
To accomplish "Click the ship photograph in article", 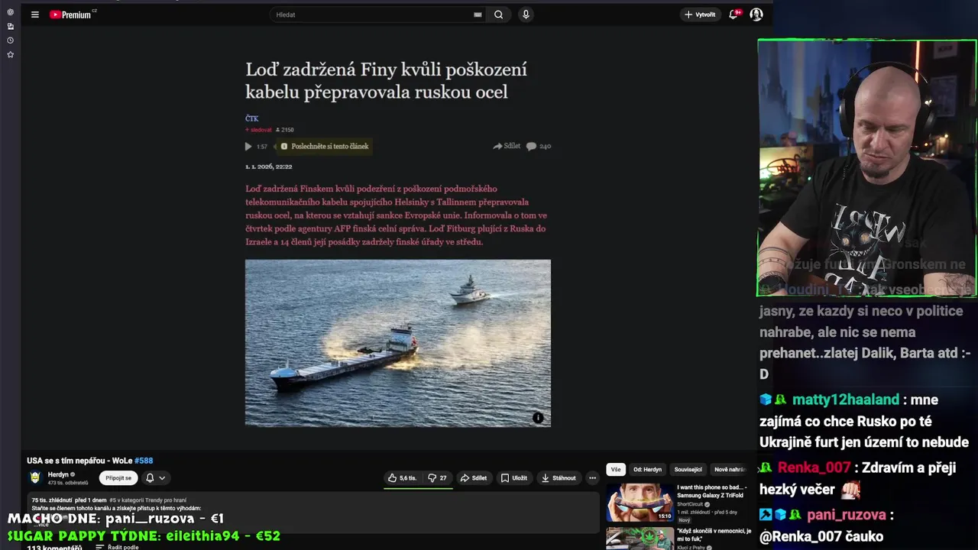I will [397, 342].
